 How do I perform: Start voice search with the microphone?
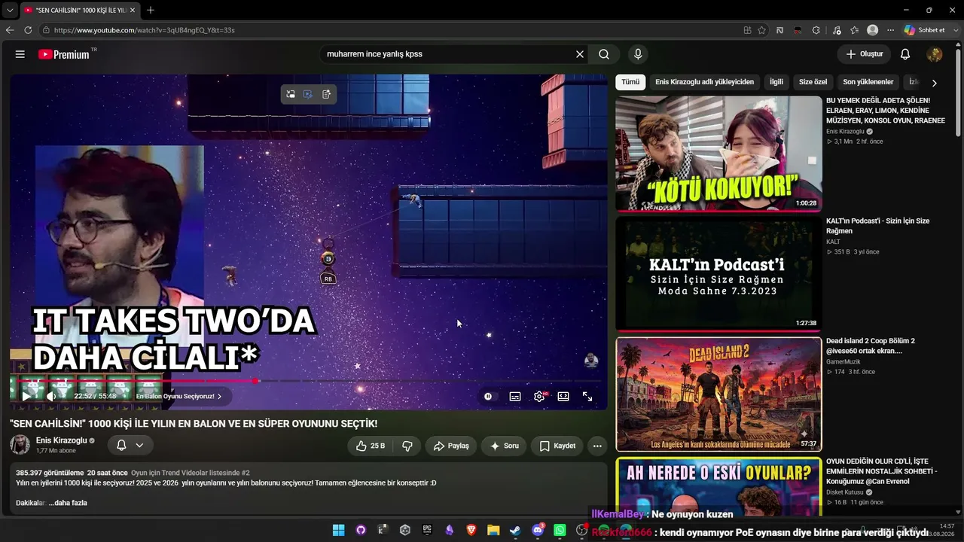tap(638, 54)
